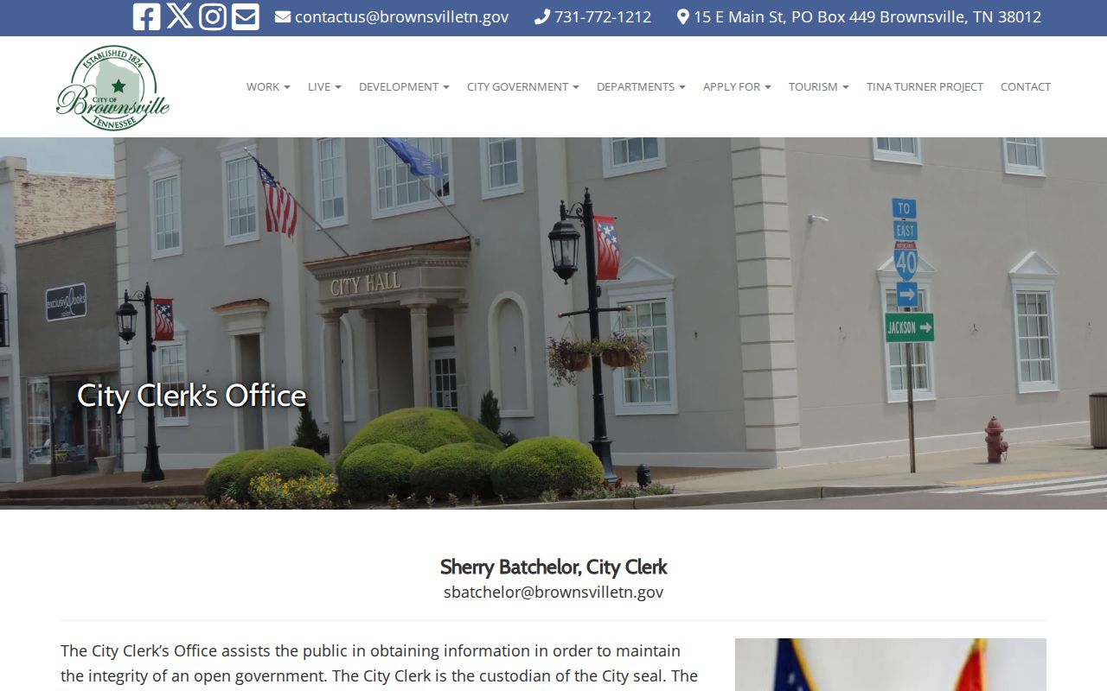
Task: Click the square envelope email icon
Action: click(246, 17)
